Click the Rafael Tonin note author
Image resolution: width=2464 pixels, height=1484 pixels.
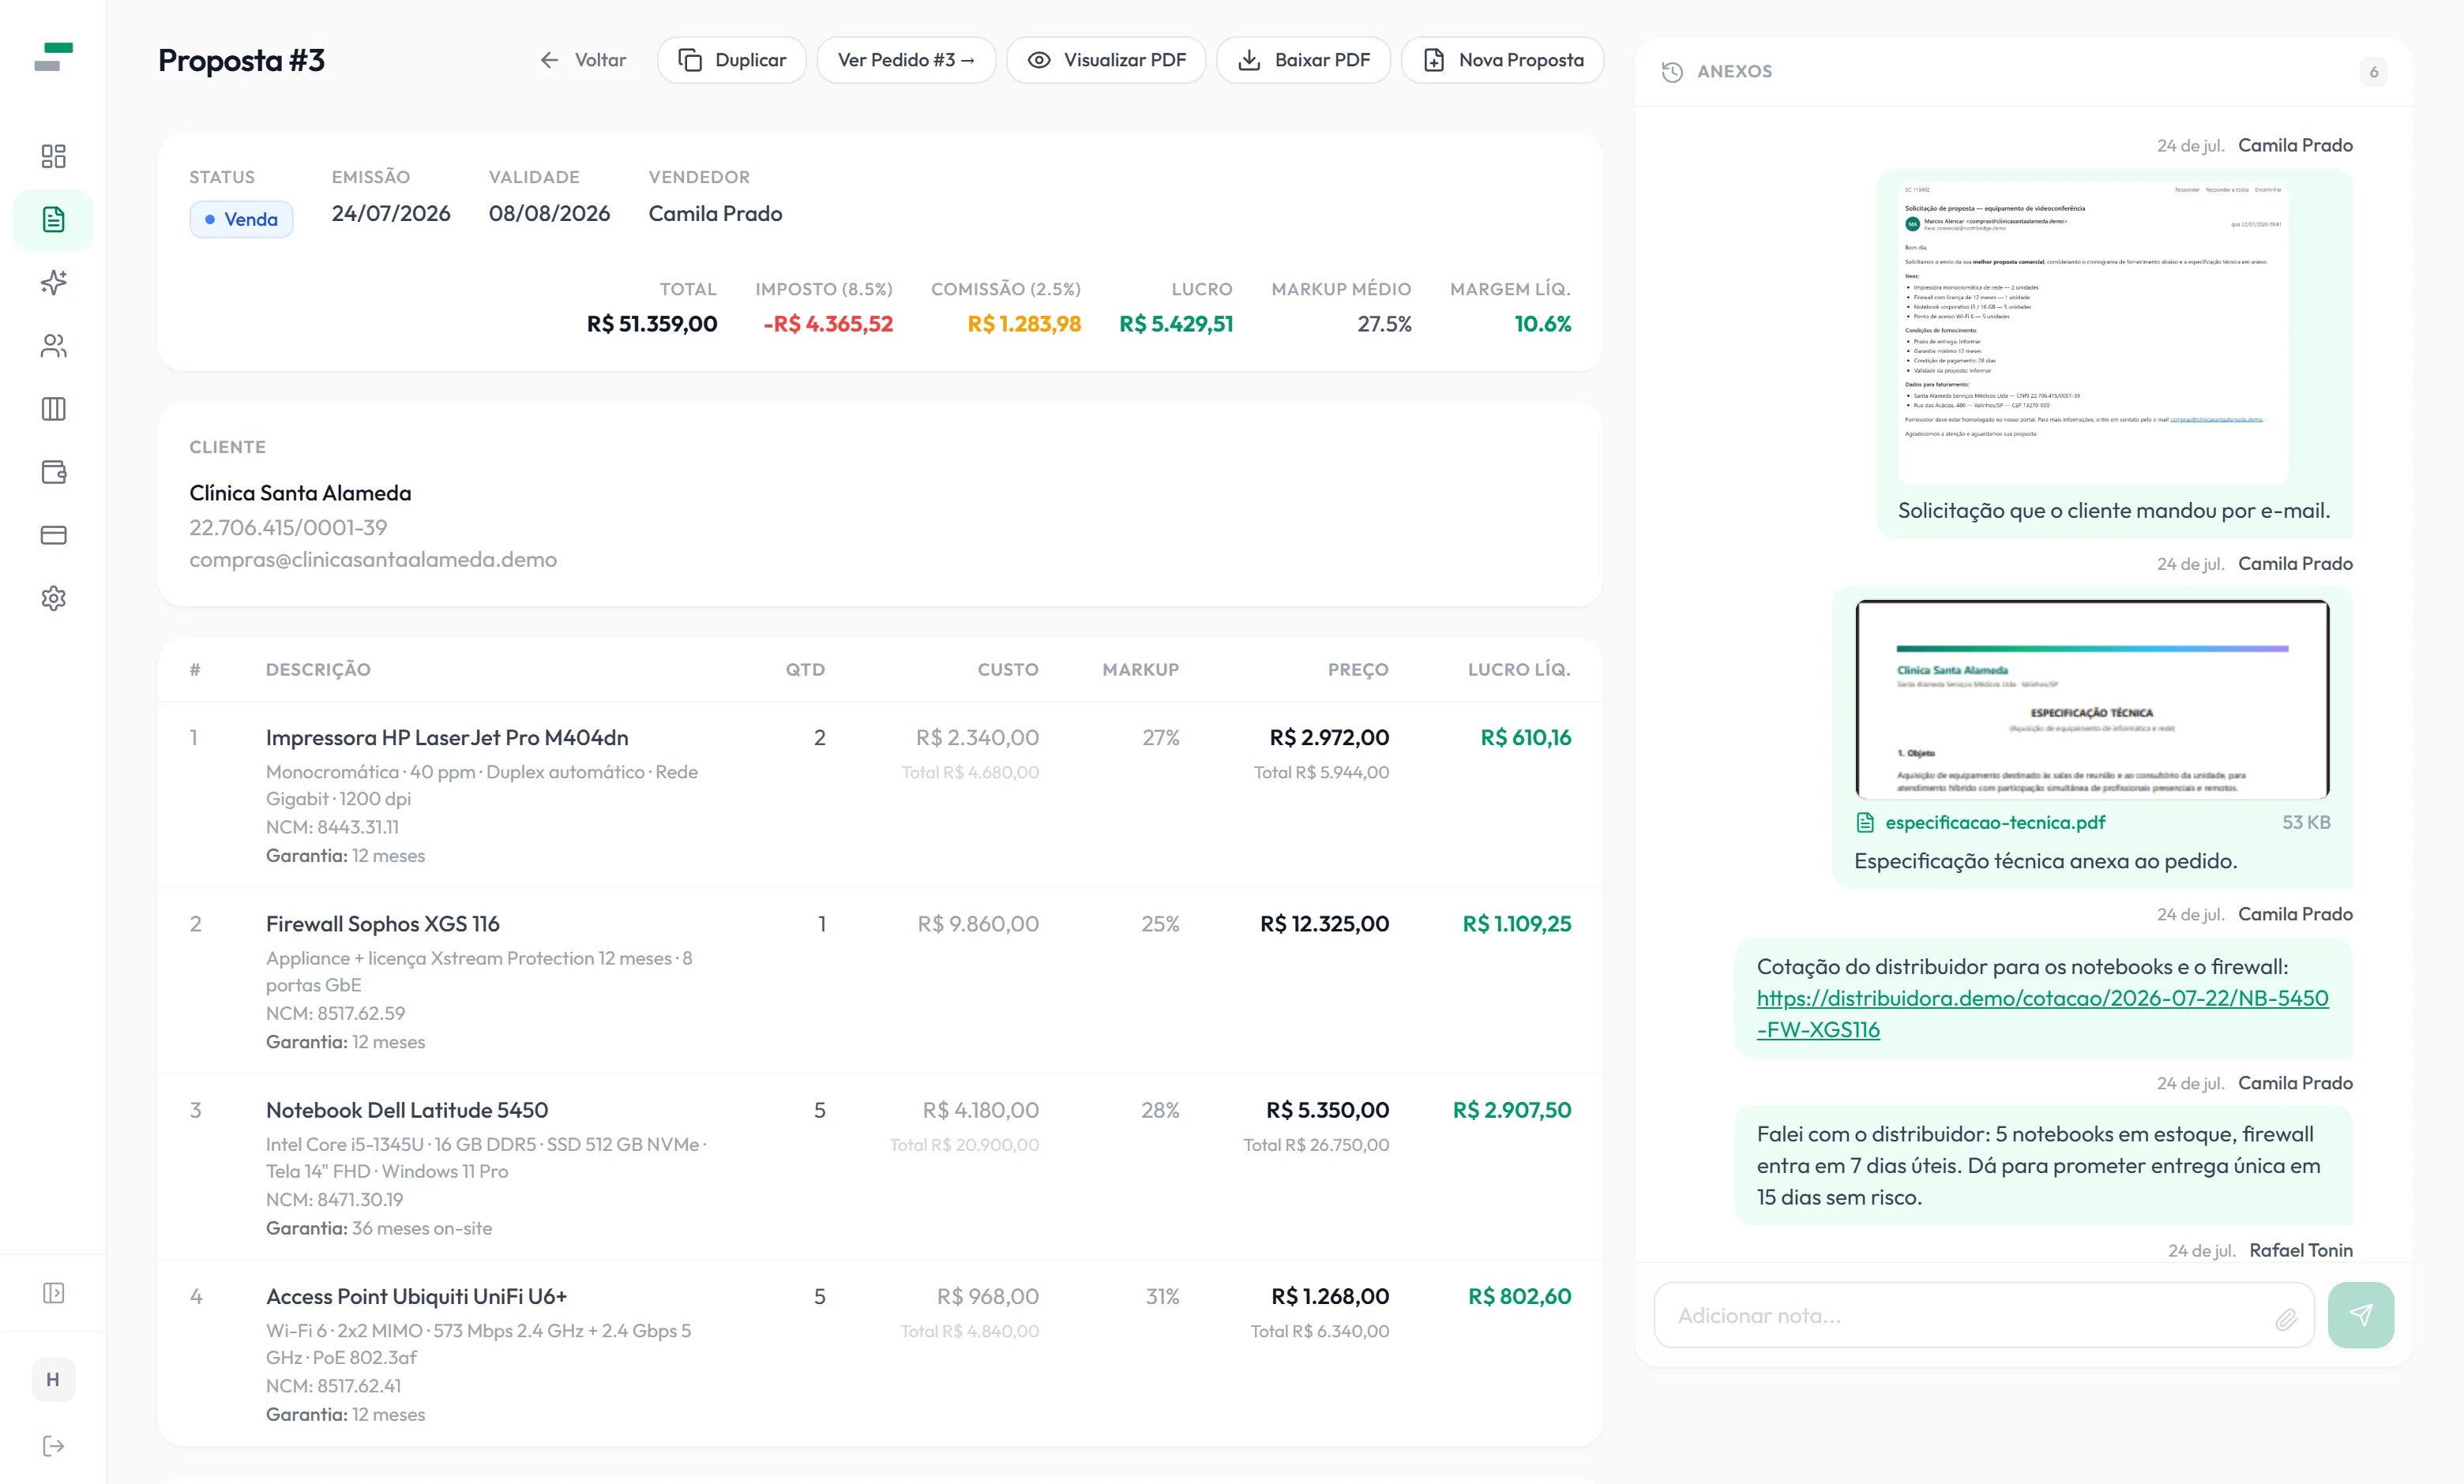coord(2300,1250)
